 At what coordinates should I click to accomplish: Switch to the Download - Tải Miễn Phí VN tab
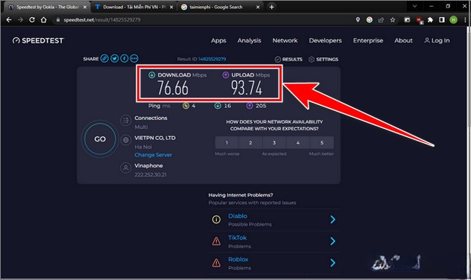(x=133, y=7)
